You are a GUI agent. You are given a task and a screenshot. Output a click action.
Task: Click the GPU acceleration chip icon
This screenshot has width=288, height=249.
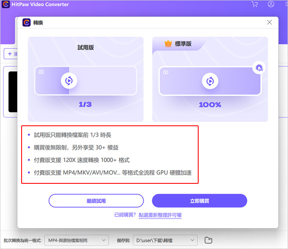(259, 68)
